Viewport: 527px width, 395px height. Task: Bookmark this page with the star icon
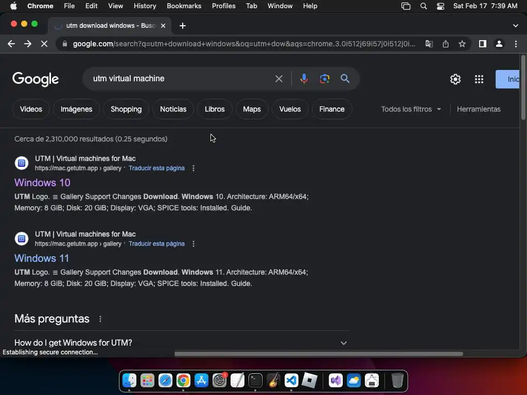(x=462, y=44)
